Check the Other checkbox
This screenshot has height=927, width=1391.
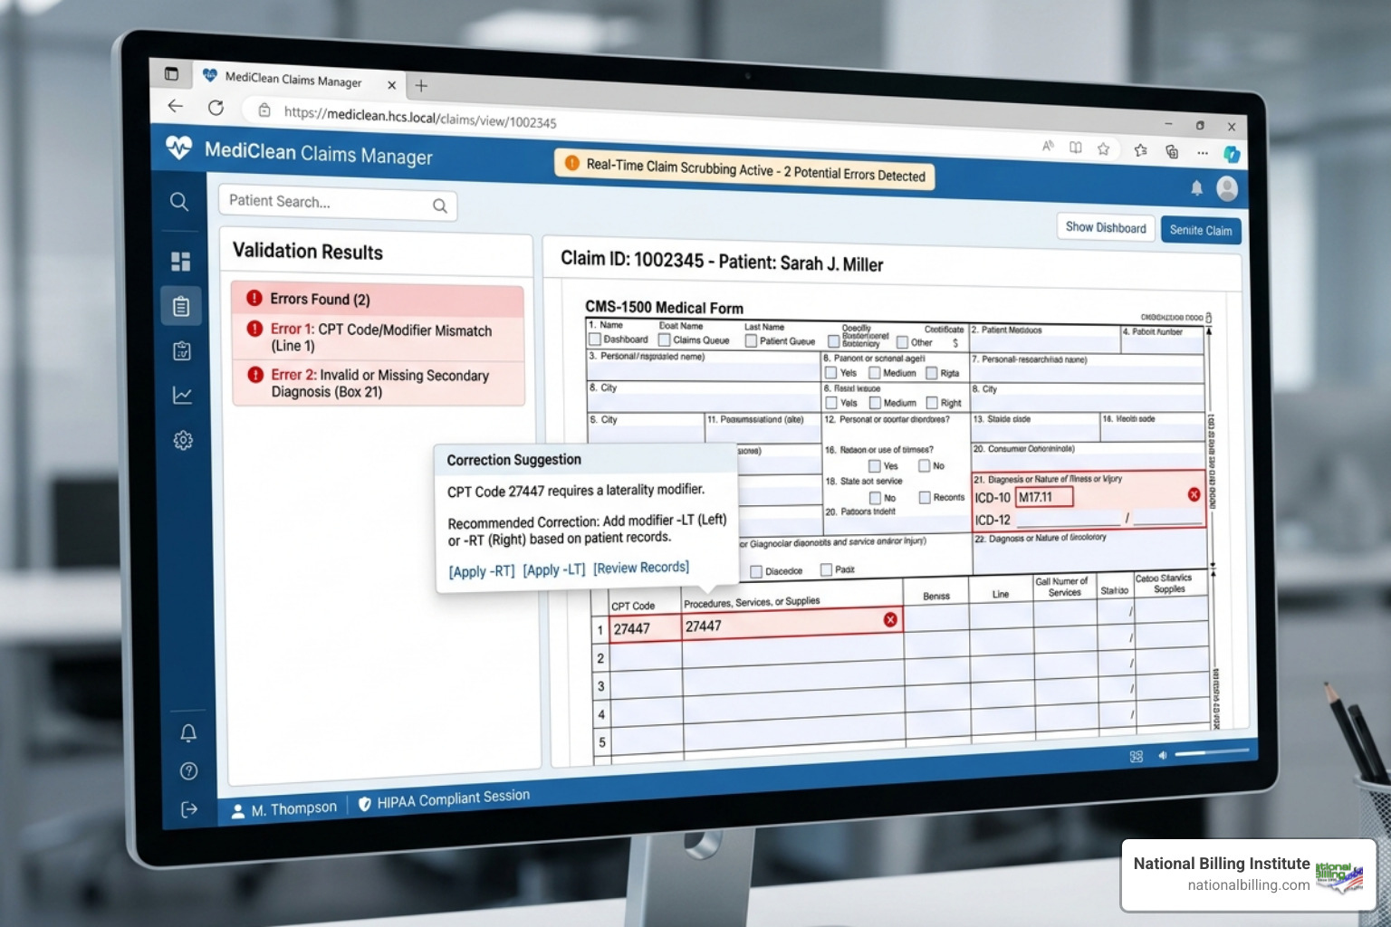click(x=902, y=342)
